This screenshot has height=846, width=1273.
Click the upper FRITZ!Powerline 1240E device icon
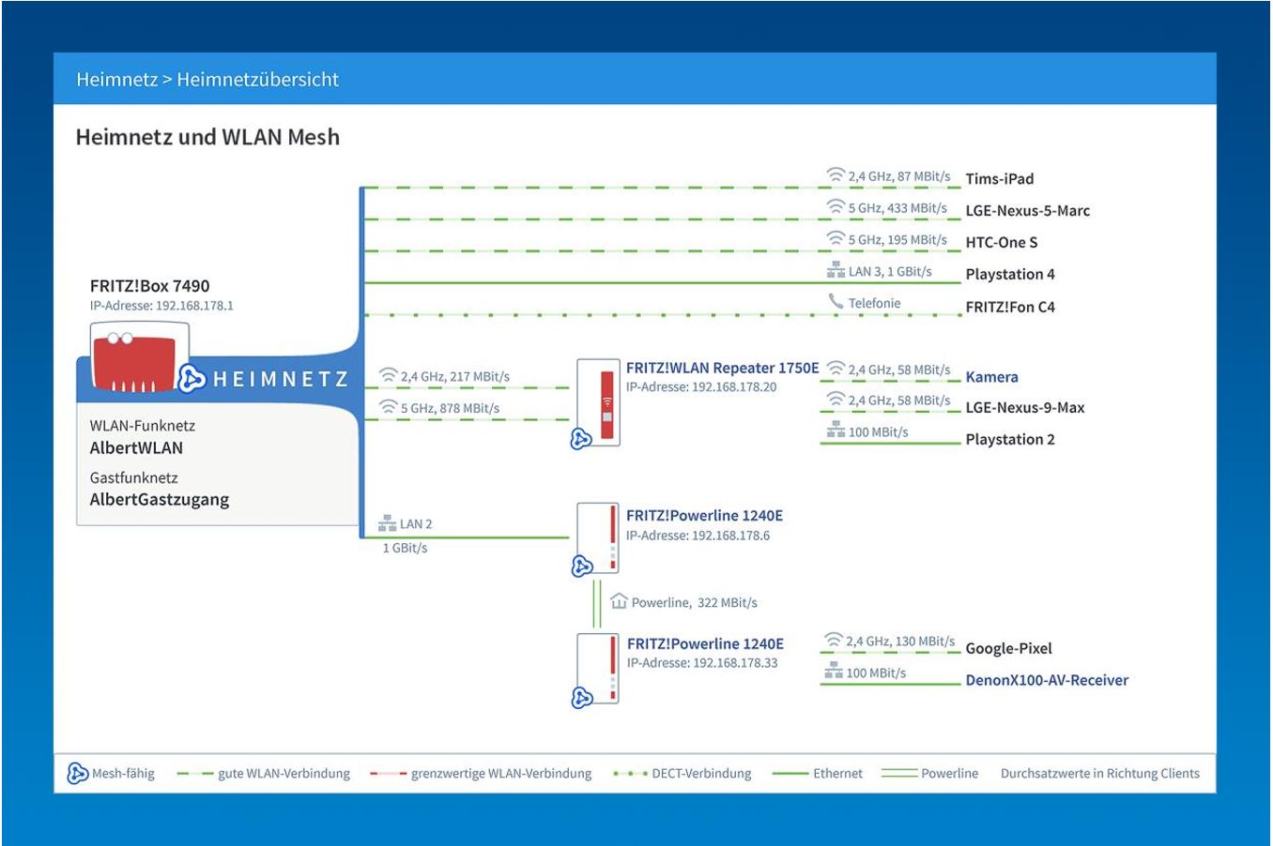(598, 536)
